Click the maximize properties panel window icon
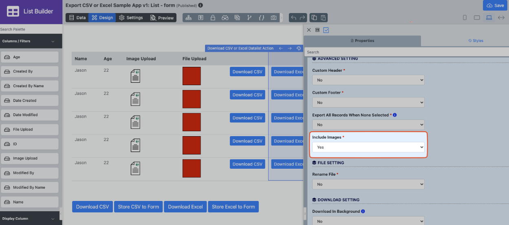Image resolution: width=509 pixels, height=225 pixels. click(x=317, y=30)
